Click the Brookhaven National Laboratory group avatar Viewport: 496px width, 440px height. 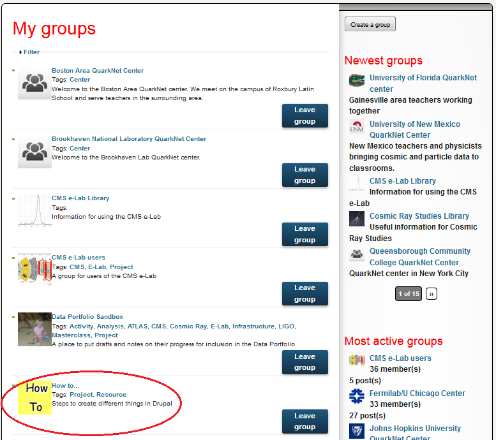point(34,151)
